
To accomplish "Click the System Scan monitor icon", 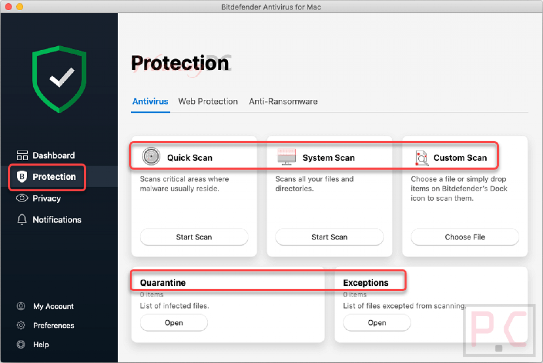I will (287, 156).
